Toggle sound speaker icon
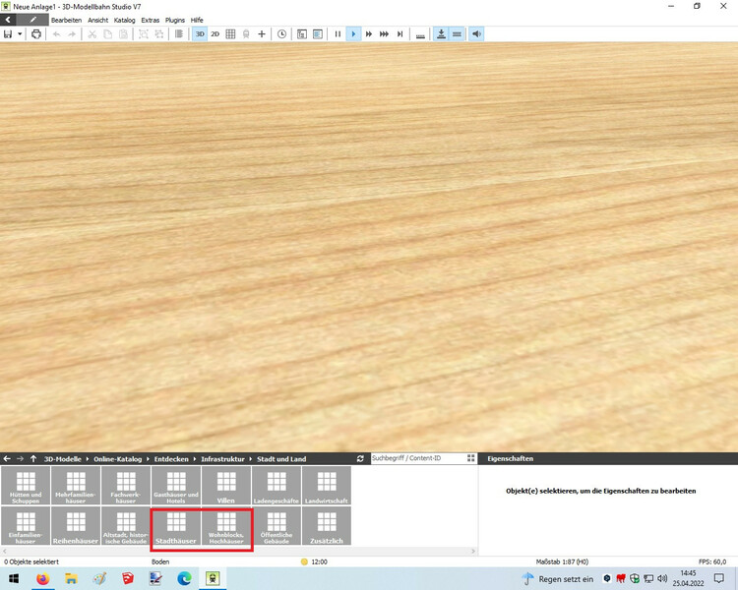The width and height of the screenshot is (738, 590). [477, 33]
